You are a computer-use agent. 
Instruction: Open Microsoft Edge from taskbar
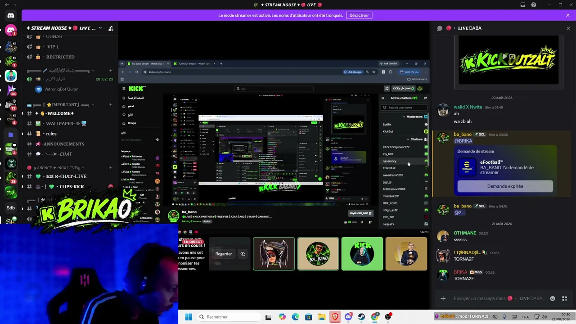[x=295, y=317]
